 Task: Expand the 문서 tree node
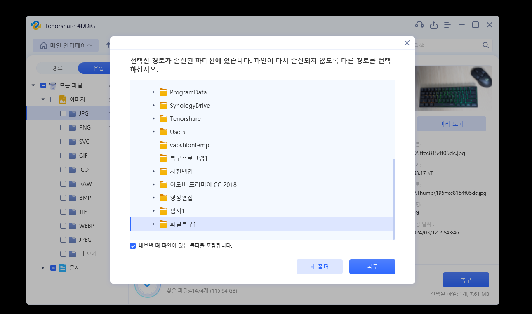pos(43,268)
